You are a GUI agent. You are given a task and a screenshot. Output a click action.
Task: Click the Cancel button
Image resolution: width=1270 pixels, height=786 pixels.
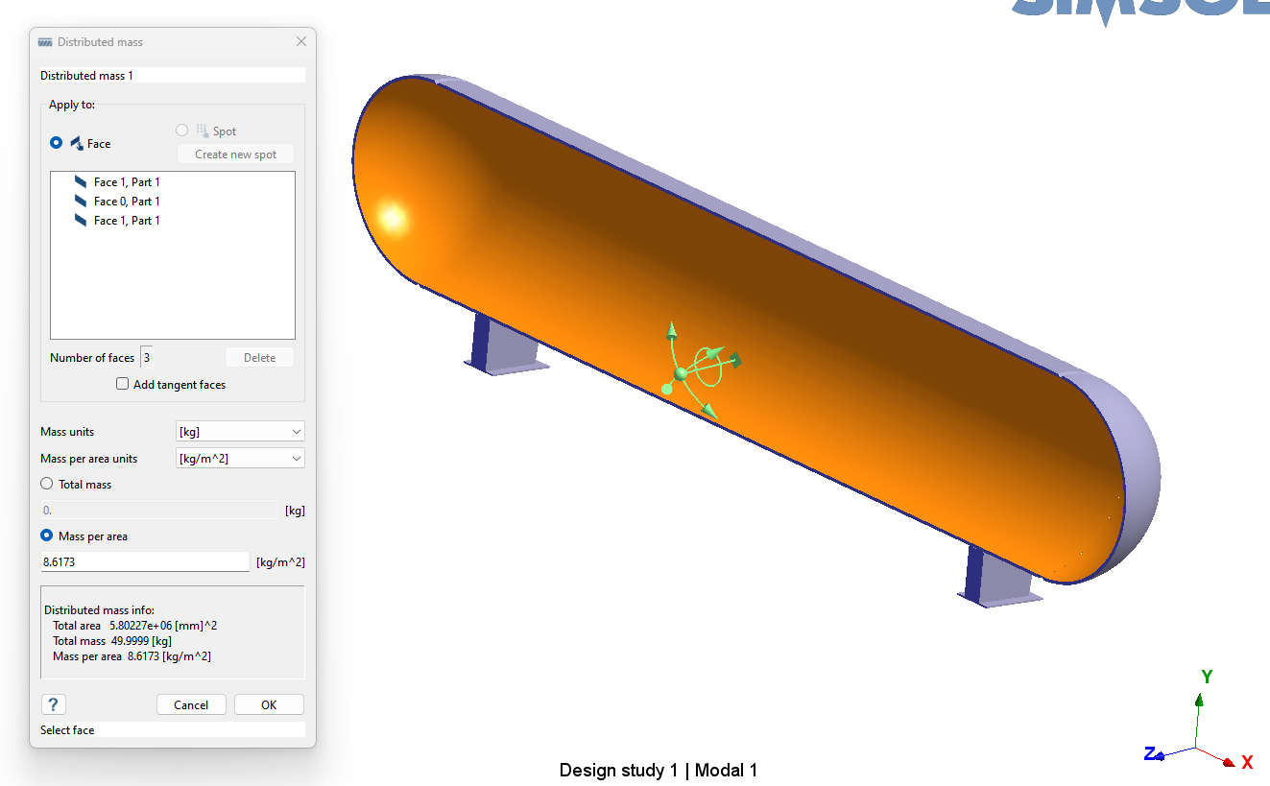pyautogui.click(x=191, y=704)
